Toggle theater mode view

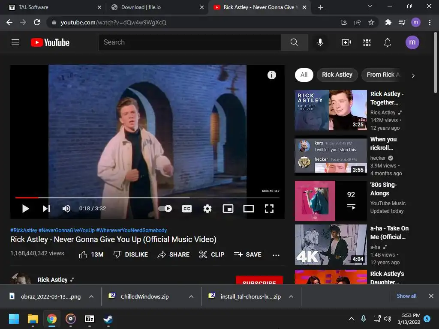[249, 209]
